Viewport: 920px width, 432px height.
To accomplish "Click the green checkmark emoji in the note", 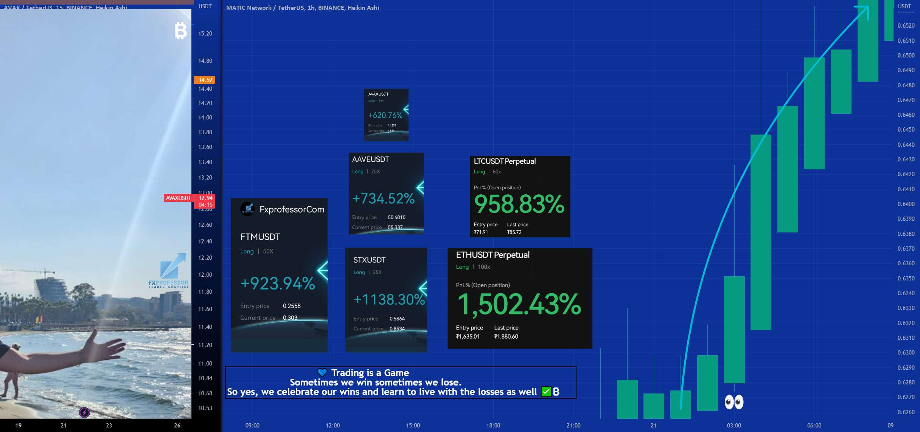I will [546, 392].
